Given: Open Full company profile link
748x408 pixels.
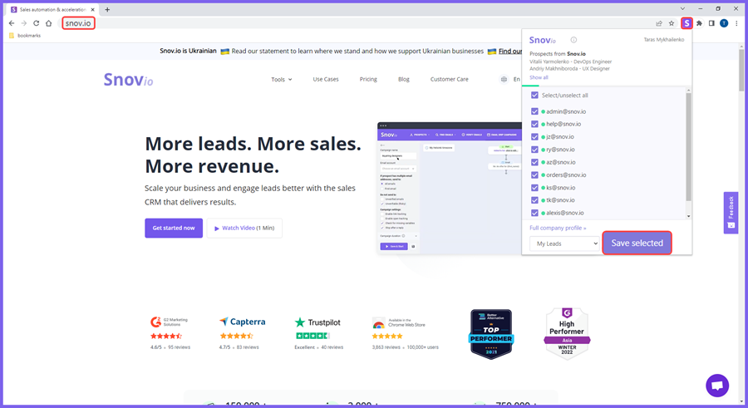Looking at the screenshot, I should [558, 229].
